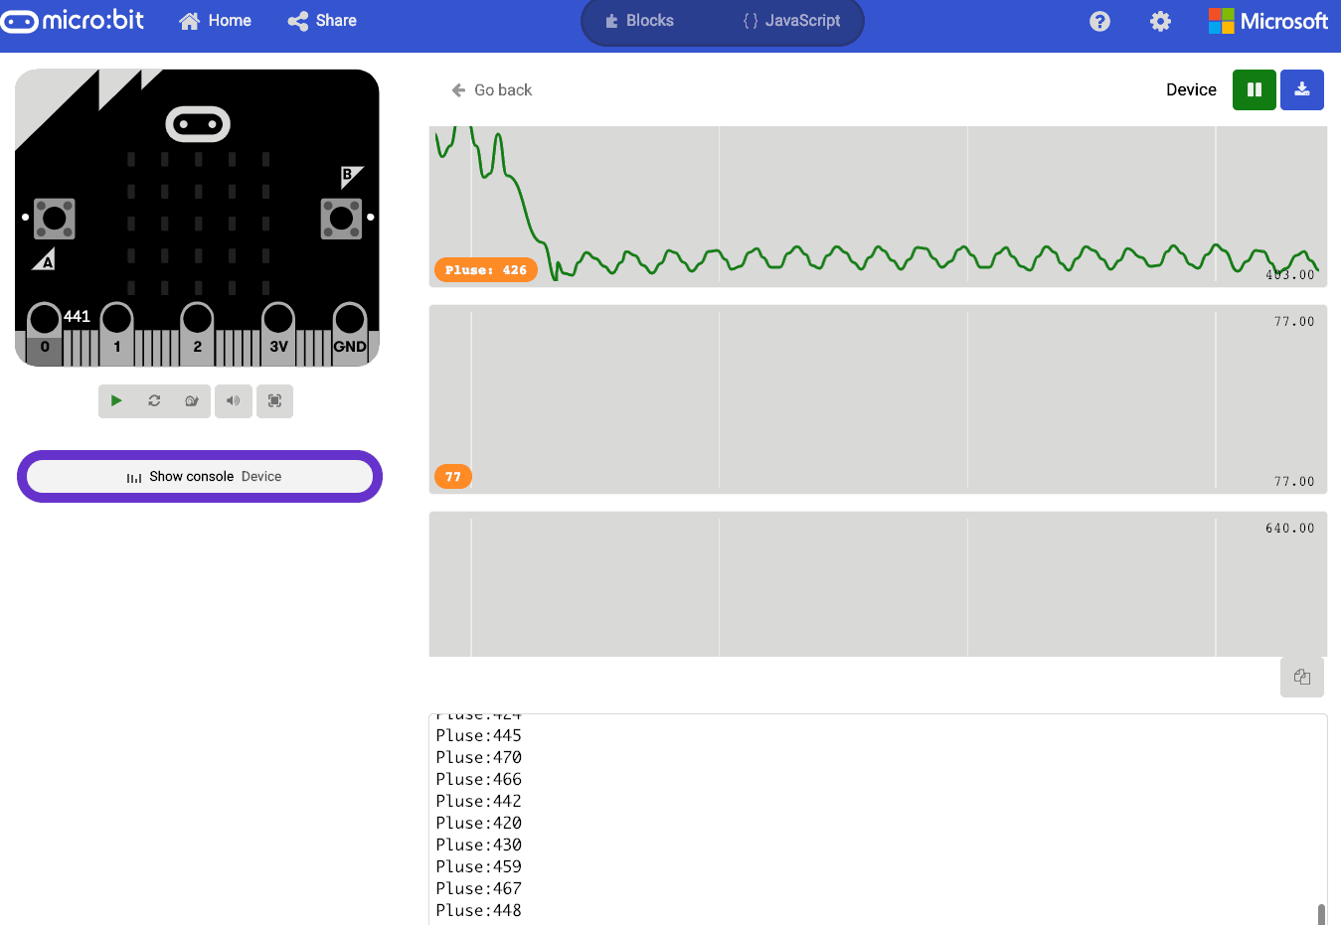1341x925 pixels.
Task: Click Show console Device button
Action: [x=199, y=476]
